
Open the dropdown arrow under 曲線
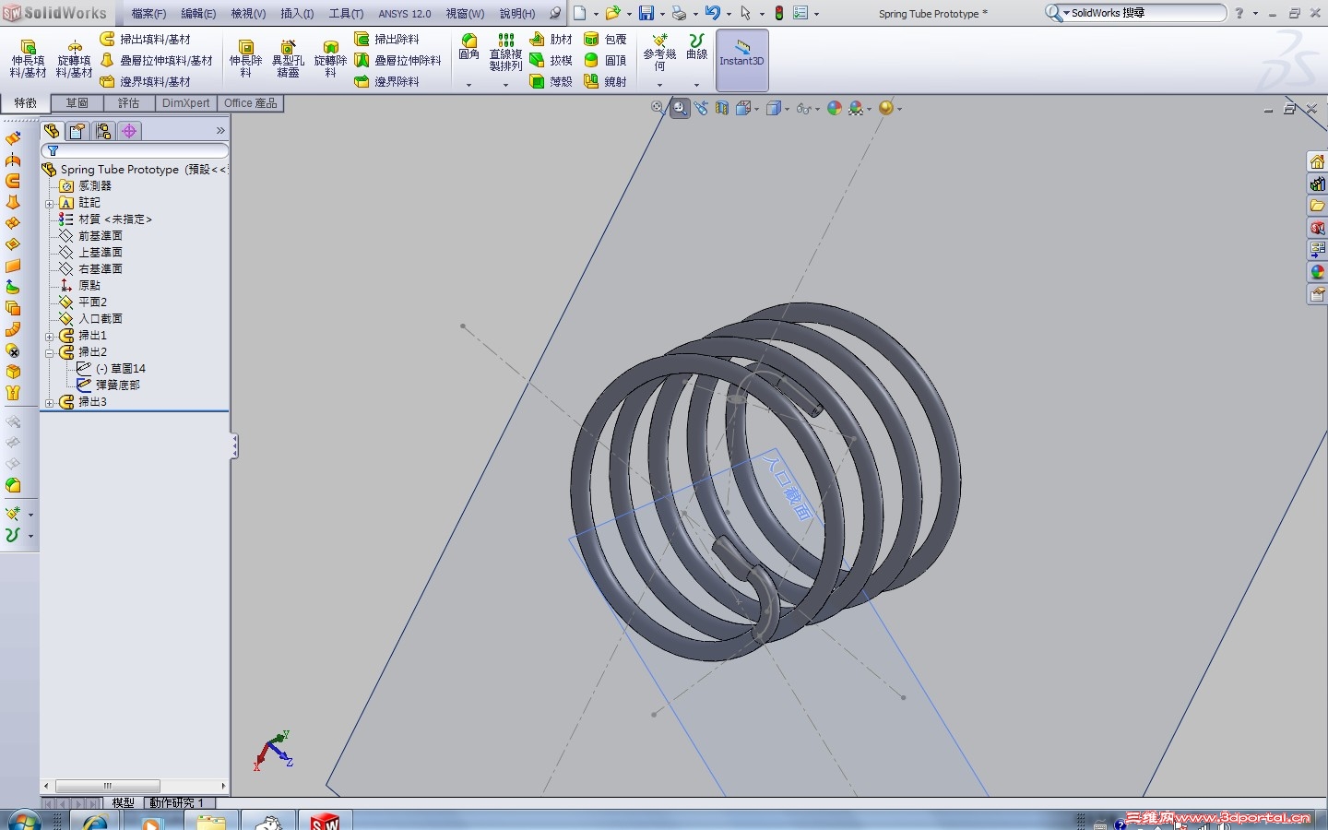point(696,85)
